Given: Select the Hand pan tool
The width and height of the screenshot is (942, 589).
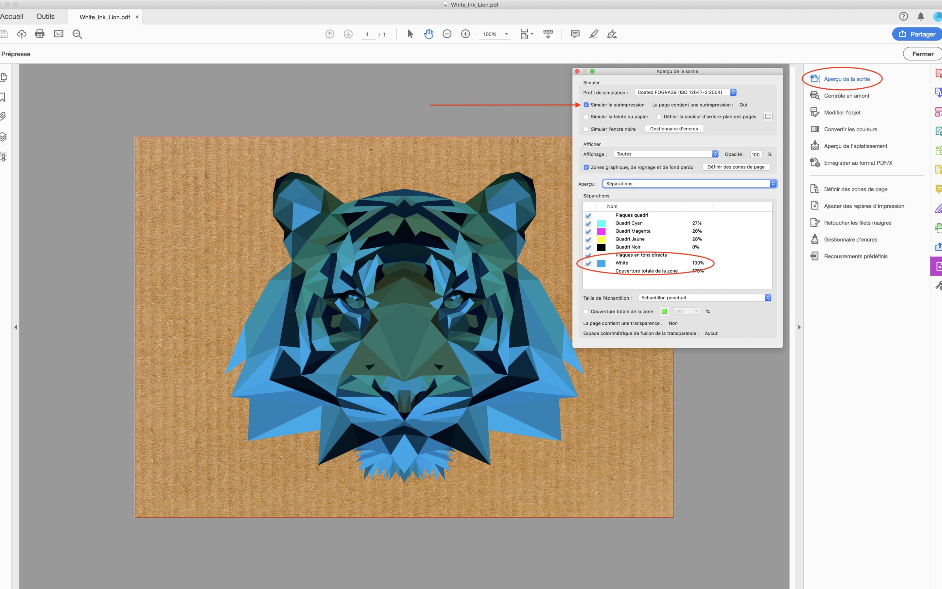Looking at the screenshot, I should (x=428, y=34).
